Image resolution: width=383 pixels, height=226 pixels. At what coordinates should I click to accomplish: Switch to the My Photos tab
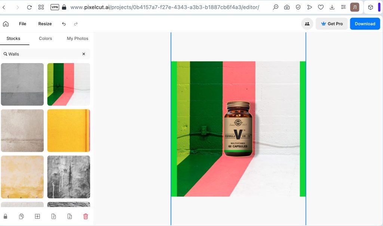click(78, 38)
